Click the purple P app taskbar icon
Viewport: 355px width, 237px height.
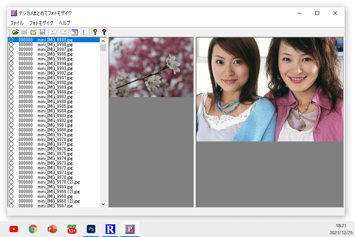[130, 229]
